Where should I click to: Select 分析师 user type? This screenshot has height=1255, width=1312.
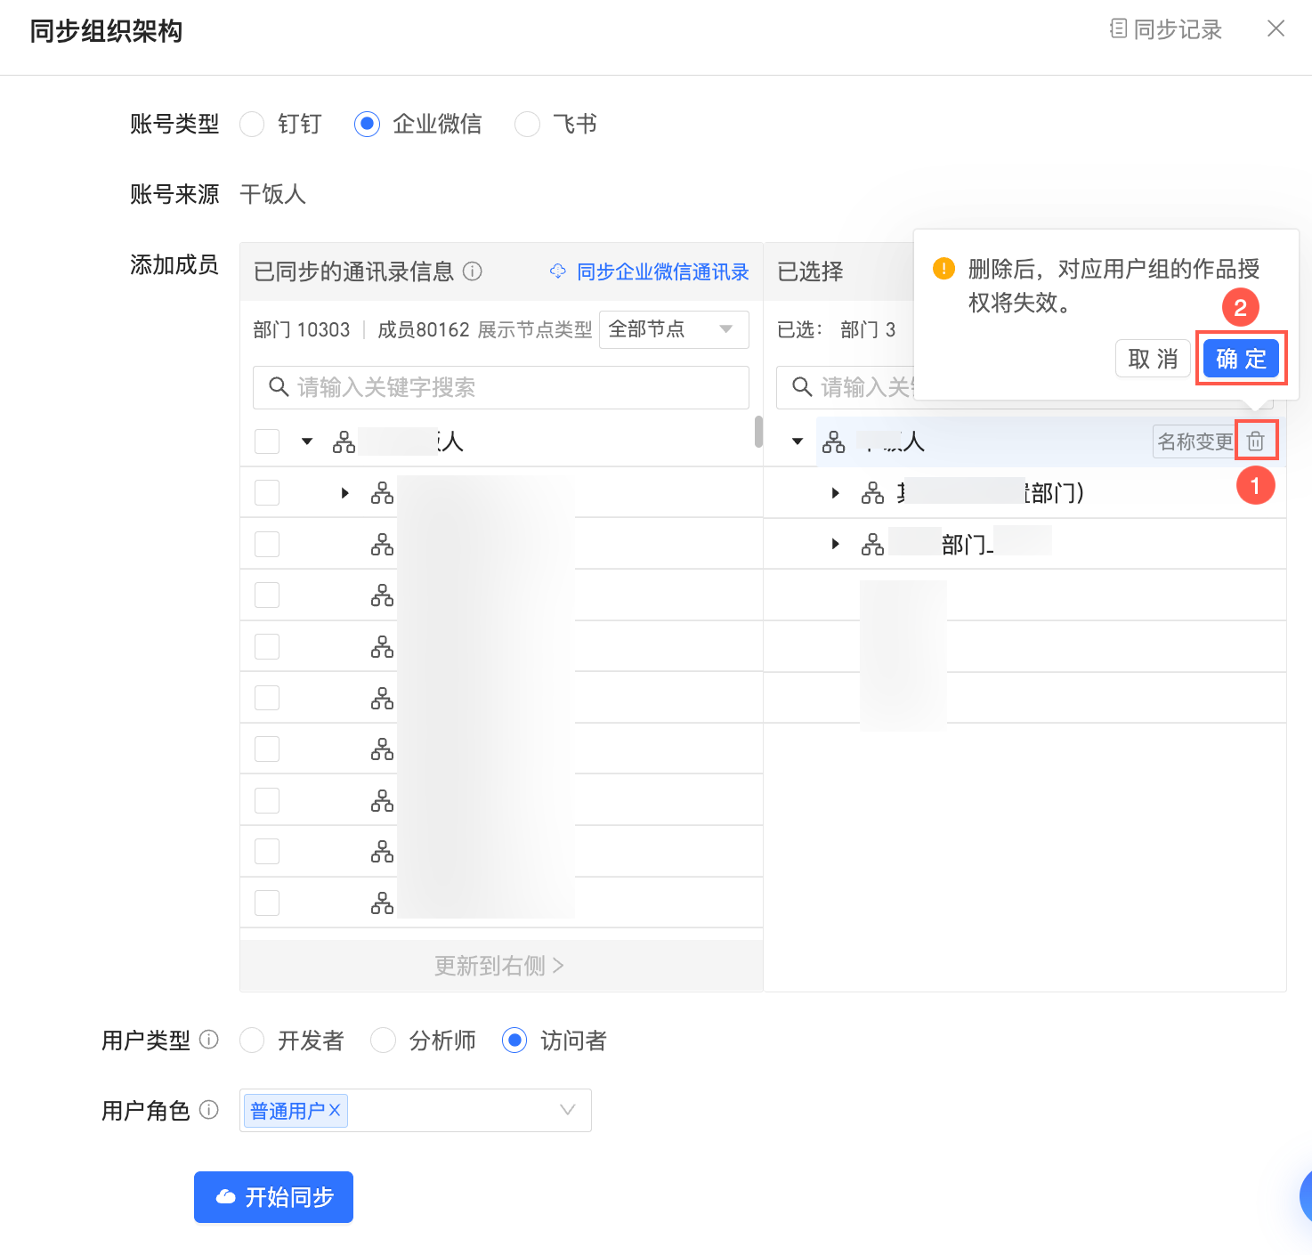(x=384, y=1040)
